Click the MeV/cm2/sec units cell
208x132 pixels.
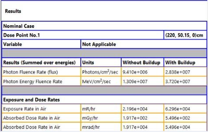click(101, 81)
